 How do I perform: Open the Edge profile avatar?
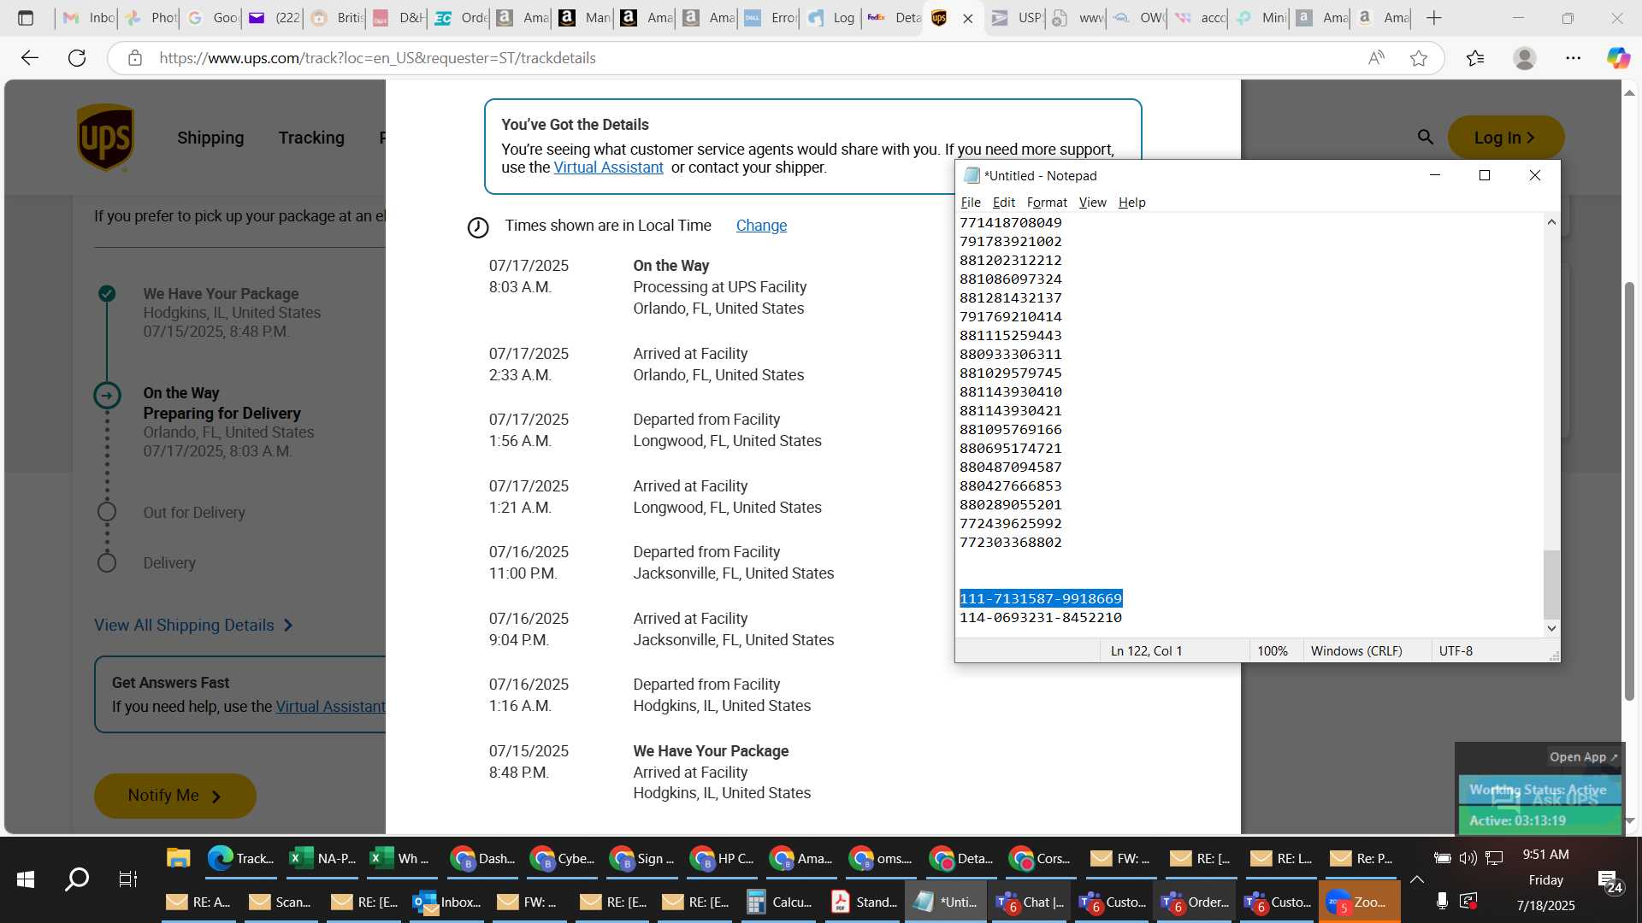(x=1524, y=58)
